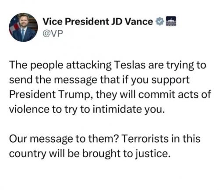The height and width of the screenshot is (190, 219).
Task: Click the word "intimidate" in the tweet
Action: coord(117,109)
